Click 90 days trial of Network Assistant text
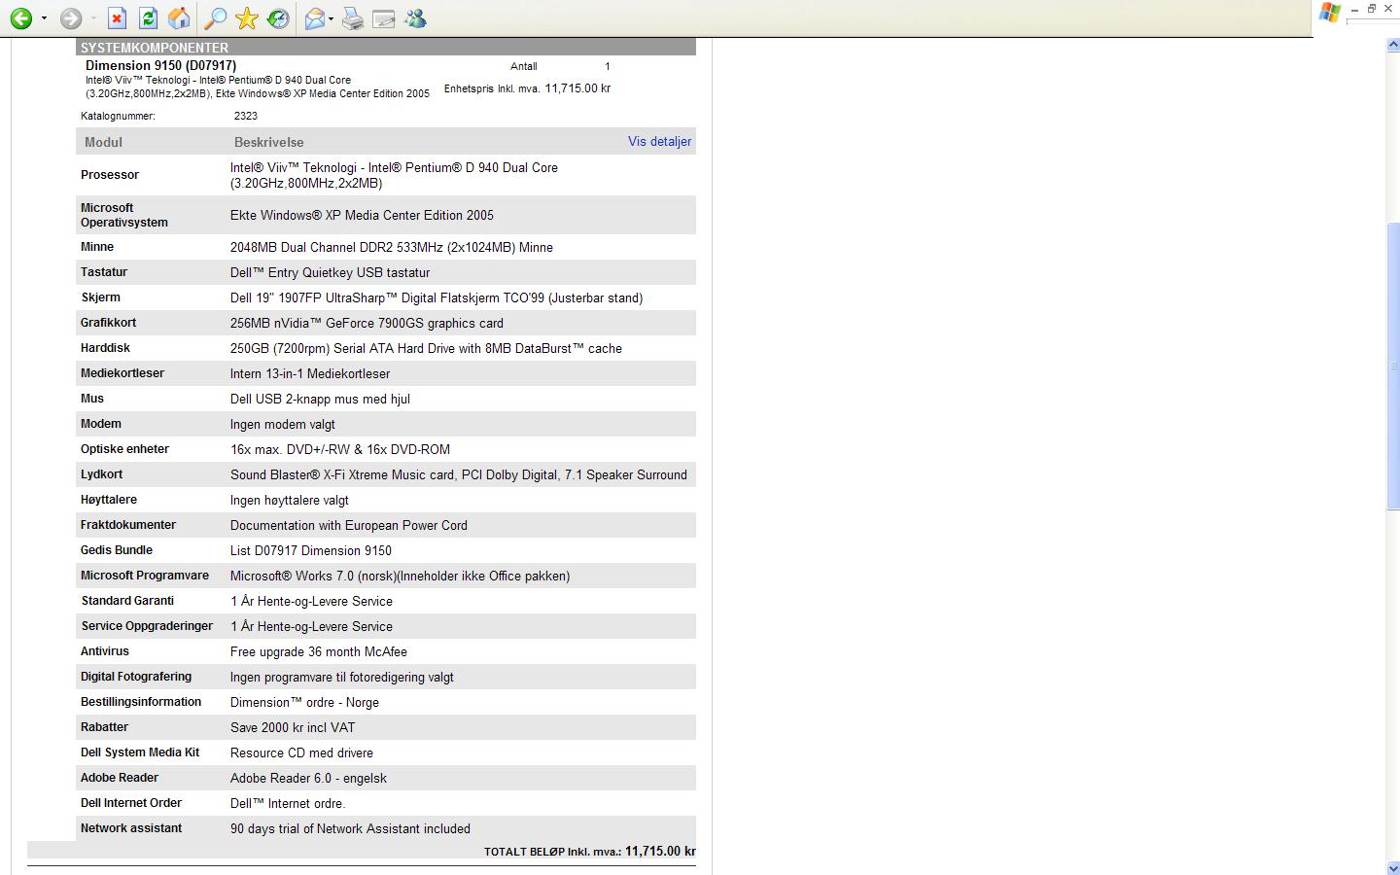This screenshot has height=875, width=1400. 350,828
